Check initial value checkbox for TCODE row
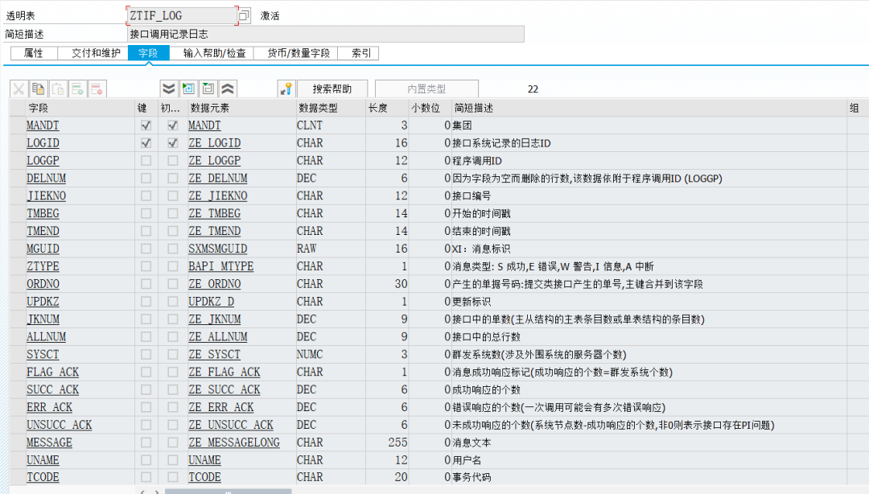This screenshot has height=494, width=869. tap(173, 477)
